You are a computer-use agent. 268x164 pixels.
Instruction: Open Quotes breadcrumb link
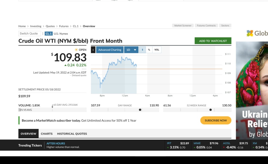[x=50, y=26]
